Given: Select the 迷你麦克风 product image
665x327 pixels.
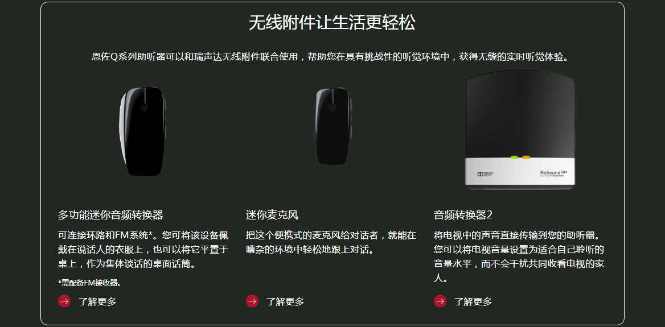Looking at the screenshot, I should 334,126.
